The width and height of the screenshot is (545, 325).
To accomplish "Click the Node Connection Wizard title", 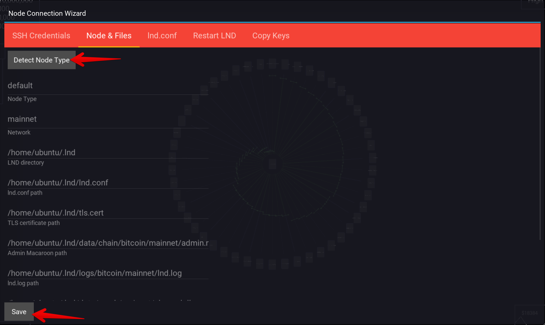I will point(47,13).
